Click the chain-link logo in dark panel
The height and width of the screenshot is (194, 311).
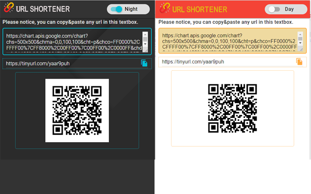(x=9, y=8)
